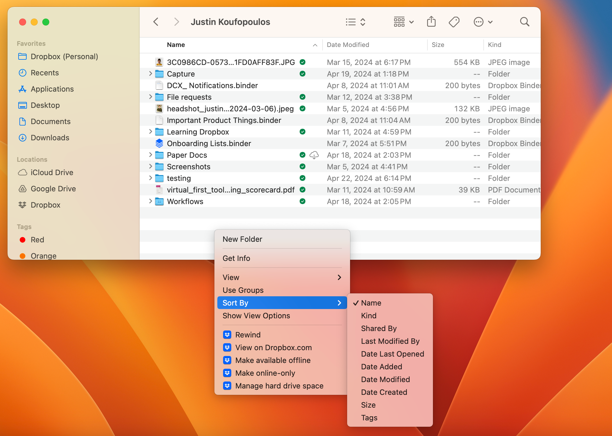The width and height of the screenshot is (612, 436).
Task: Choose Manage hard drive space
Action: (x=282, y=386)
